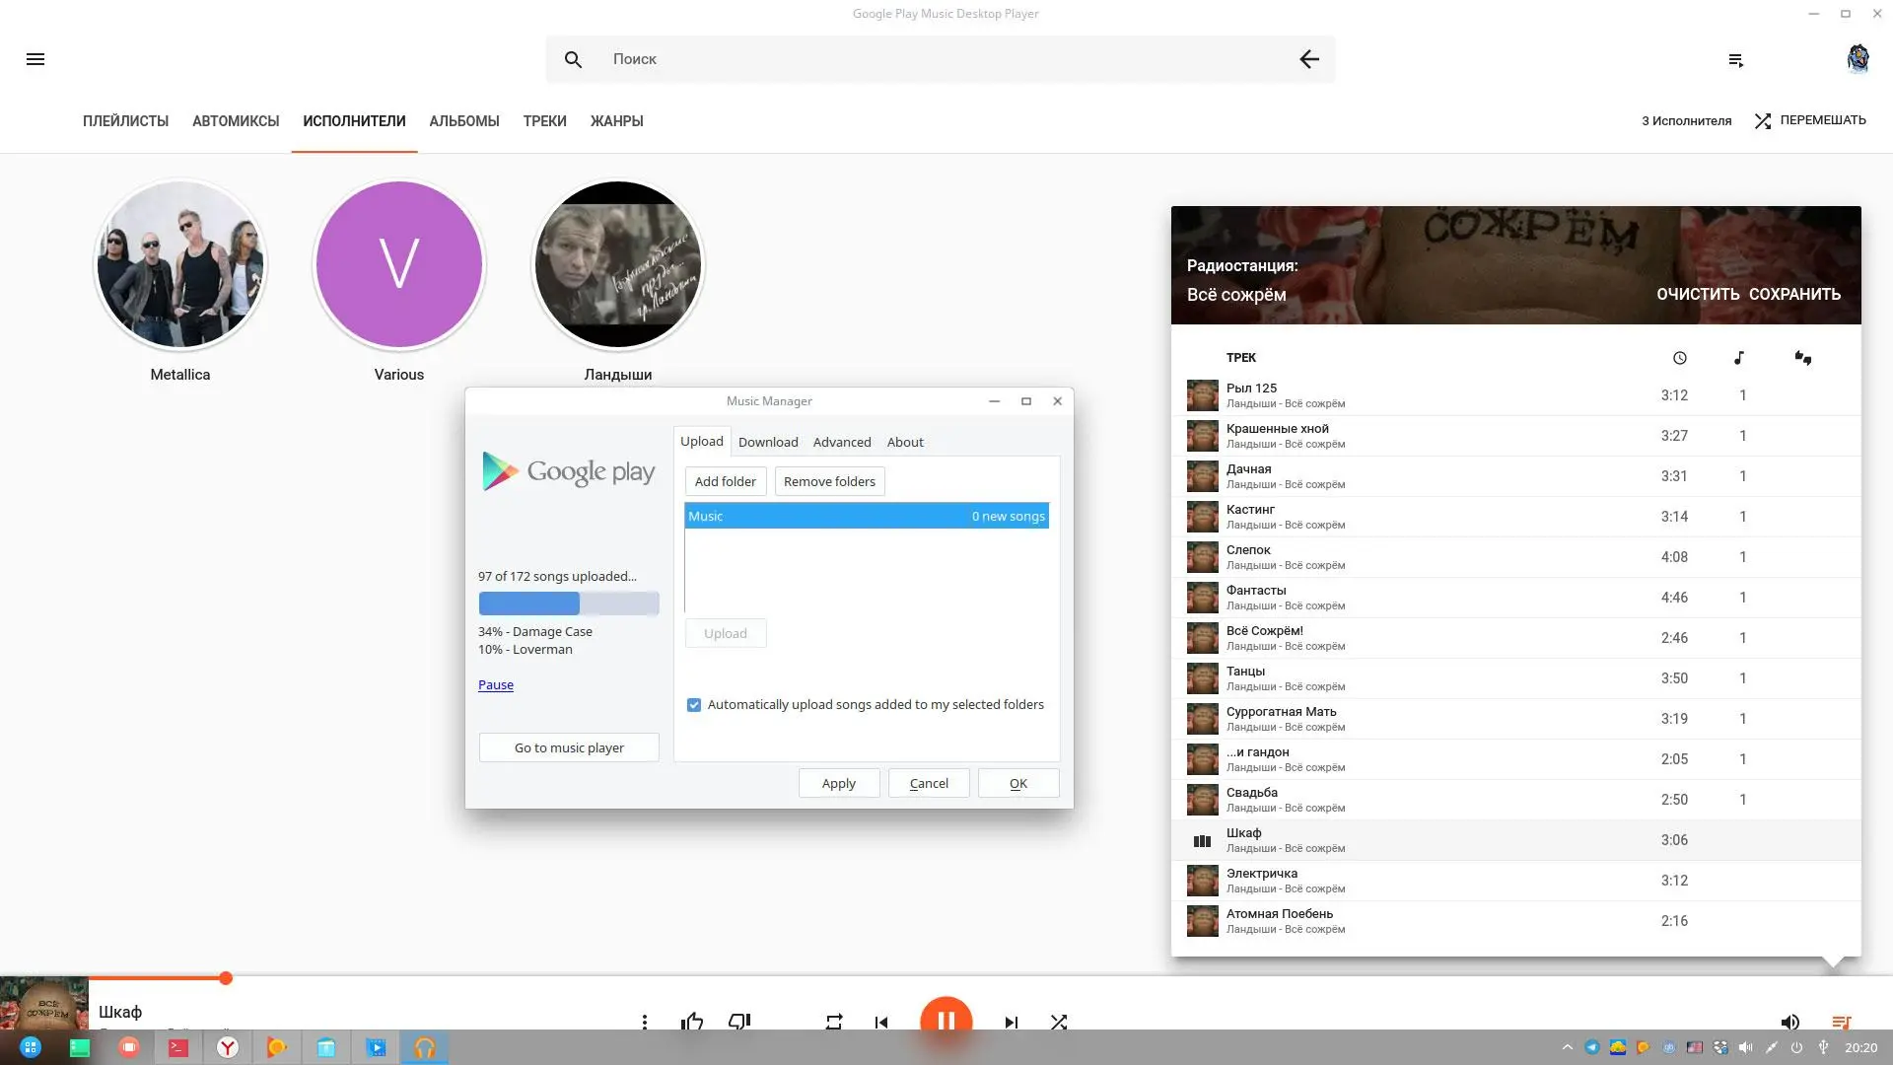This screenshot has width=1893, height=1065.
Task: Play the track Всё Сожрём!
Action: pos(1516,638)
